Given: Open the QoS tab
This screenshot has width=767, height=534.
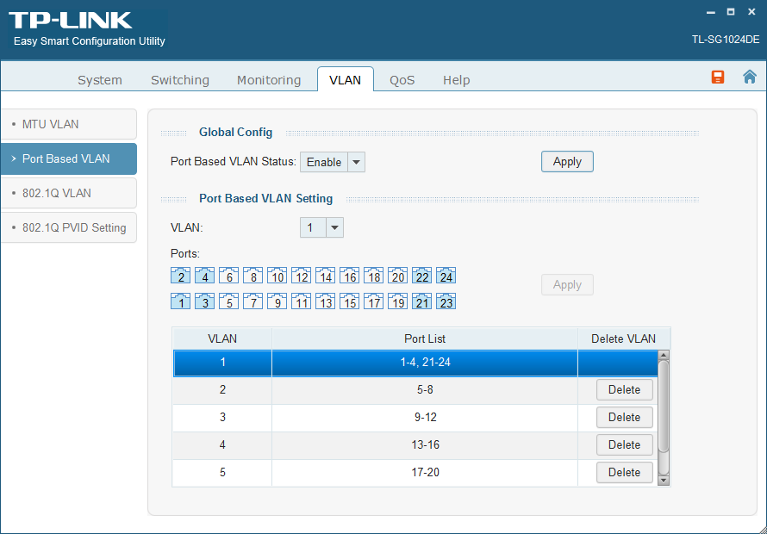Looking at the screenshot, I should [402, 80].
